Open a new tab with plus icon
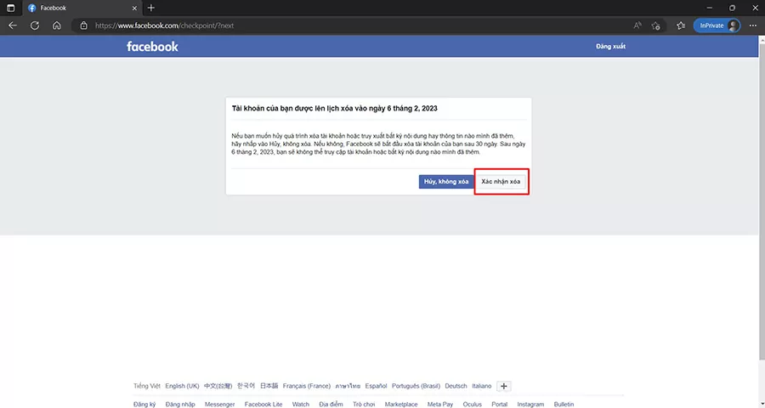765x408 pixels. click(150, 8)
